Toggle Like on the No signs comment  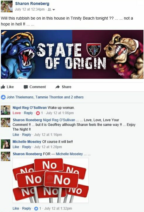click(x=16, y=208)
